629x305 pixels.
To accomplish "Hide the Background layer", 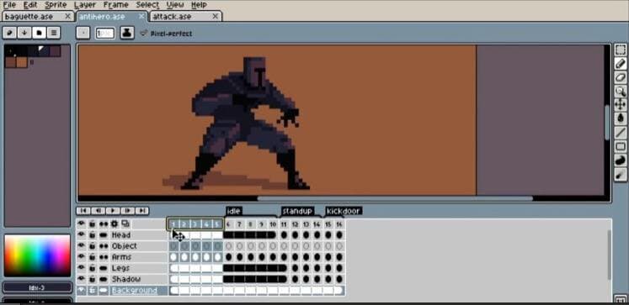I will pyautogui.click(x=82, y=290).
